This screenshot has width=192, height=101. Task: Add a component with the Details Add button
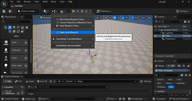tap(171, 66)
